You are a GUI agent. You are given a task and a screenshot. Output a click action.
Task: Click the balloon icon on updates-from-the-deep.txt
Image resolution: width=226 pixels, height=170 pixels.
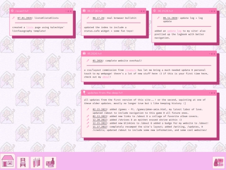(x=84, y=93)
